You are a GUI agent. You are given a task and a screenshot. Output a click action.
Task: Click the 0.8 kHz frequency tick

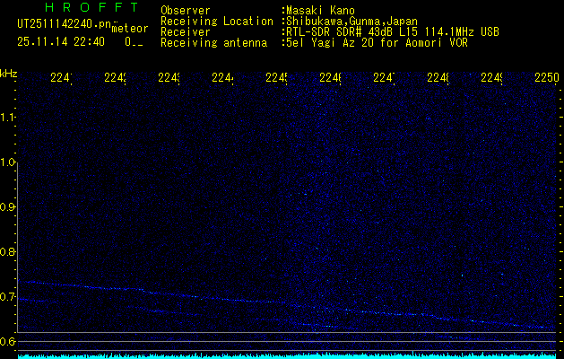(x=8, y=252)
